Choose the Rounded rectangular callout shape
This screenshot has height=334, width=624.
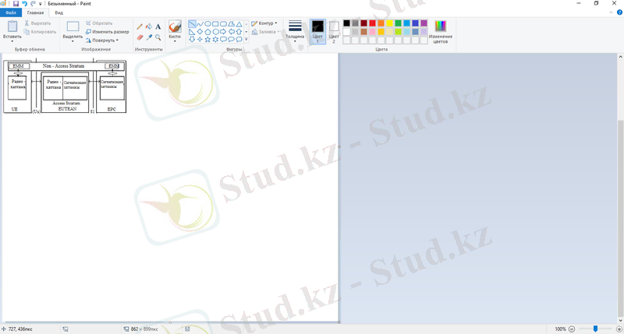pos(223,40)
